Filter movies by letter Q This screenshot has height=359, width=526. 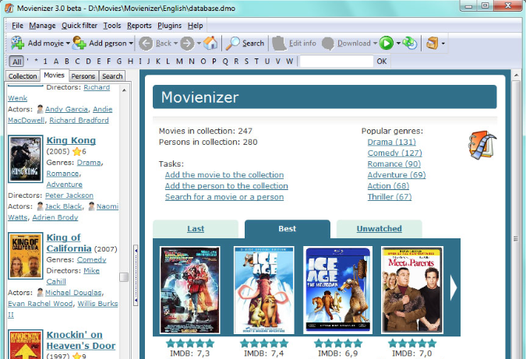click(225, 62)
